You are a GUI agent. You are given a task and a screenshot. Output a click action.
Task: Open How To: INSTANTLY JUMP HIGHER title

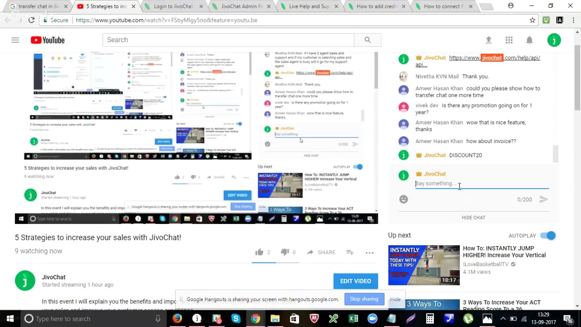click(x=504, y=252)
